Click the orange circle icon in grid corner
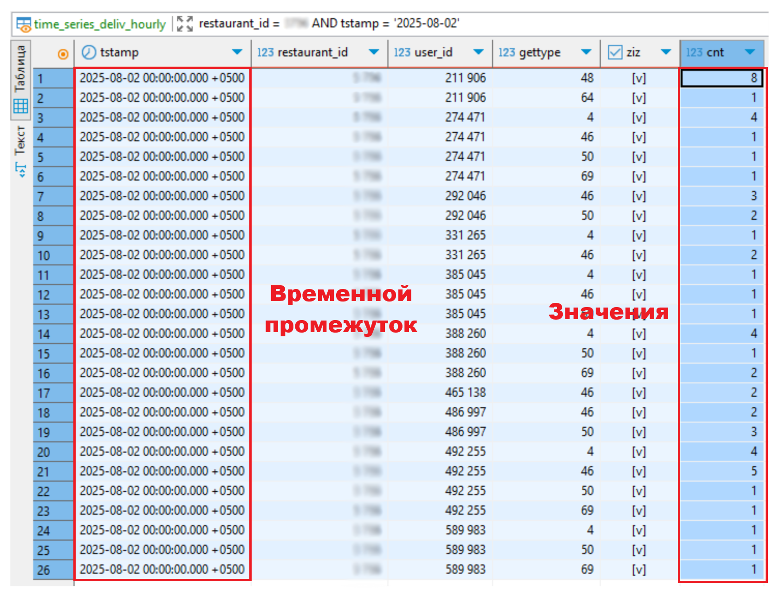This screenshot has height=597, width=780. pos(63,54)
